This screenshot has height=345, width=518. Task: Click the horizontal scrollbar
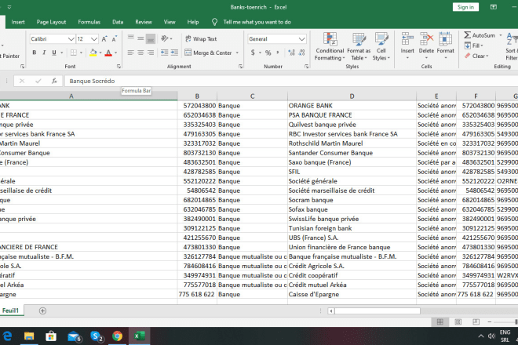coord(378,310)
